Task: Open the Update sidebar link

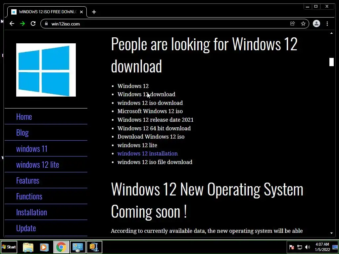Action: [26, 228]
